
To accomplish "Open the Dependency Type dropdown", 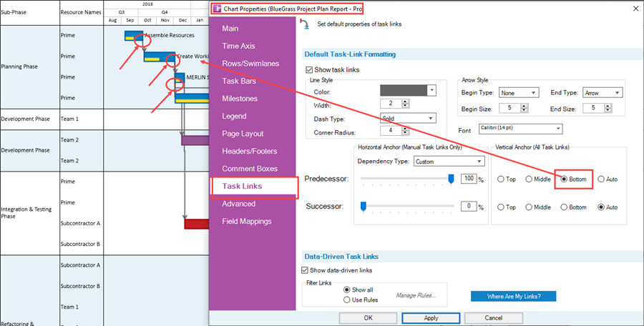I will click(449, 162).
